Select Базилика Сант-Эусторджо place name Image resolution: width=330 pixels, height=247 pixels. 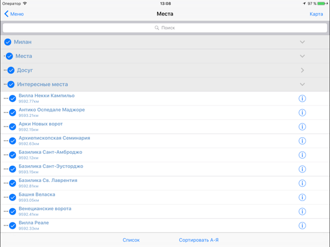tap(51, 166)
